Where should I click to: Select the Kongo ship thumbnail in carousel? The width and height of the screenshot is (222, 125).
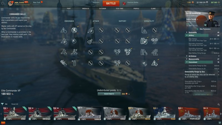click(115, 113)
